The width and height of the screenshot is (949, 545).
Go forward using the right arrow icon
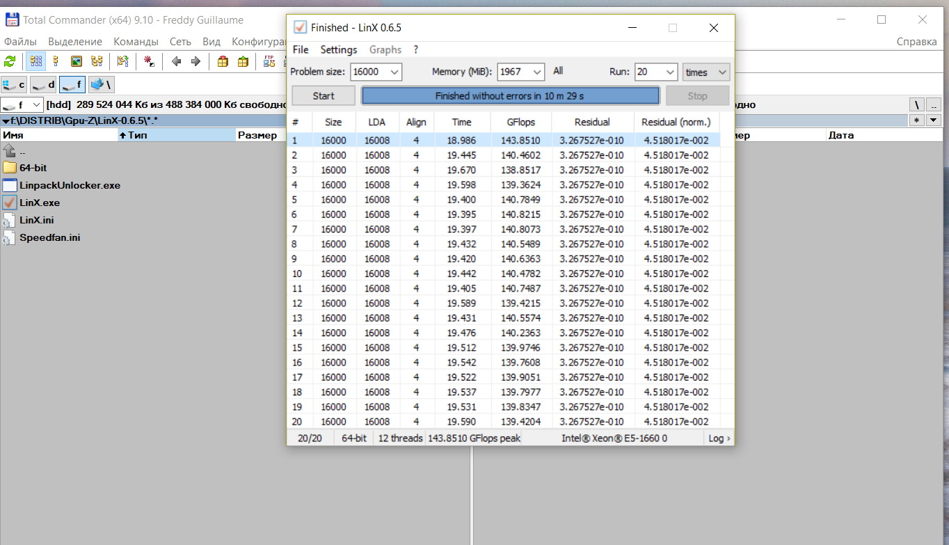tap(196, 61)
